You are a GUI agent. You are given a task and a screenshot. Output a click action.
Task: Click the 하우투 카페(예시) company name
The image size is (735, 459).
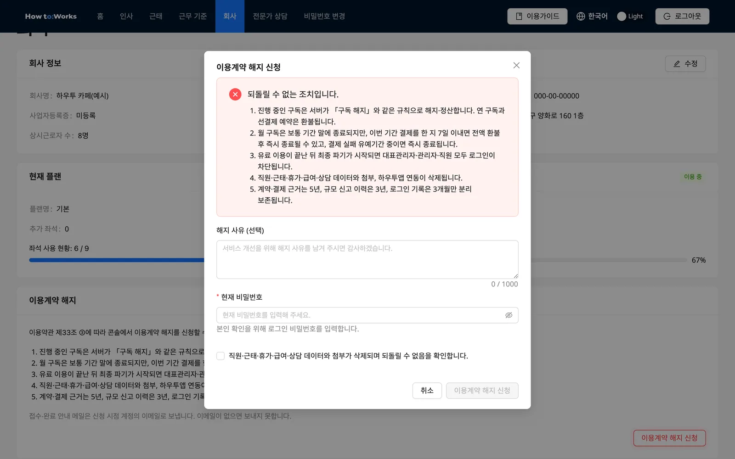[83, 96]
